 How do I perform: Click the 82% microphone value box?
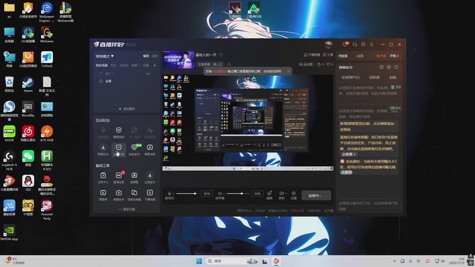click(207, 193)
